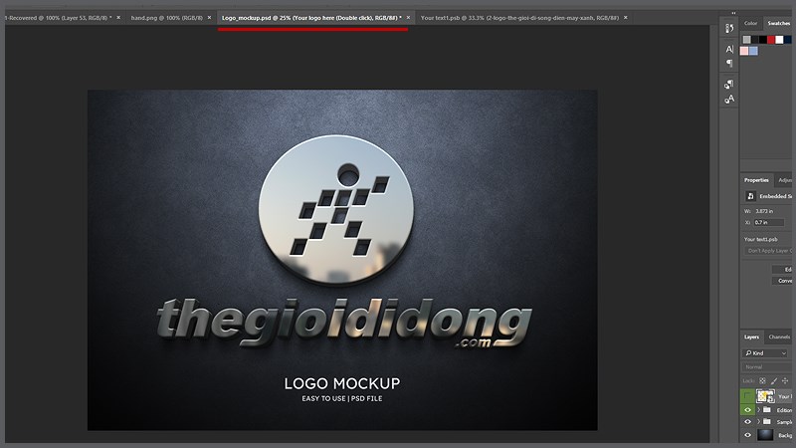Image resolution: width=796 pixels, height=448 pixels.
Task: Pick the red swatch in Swatches
Action: (769, 40)
